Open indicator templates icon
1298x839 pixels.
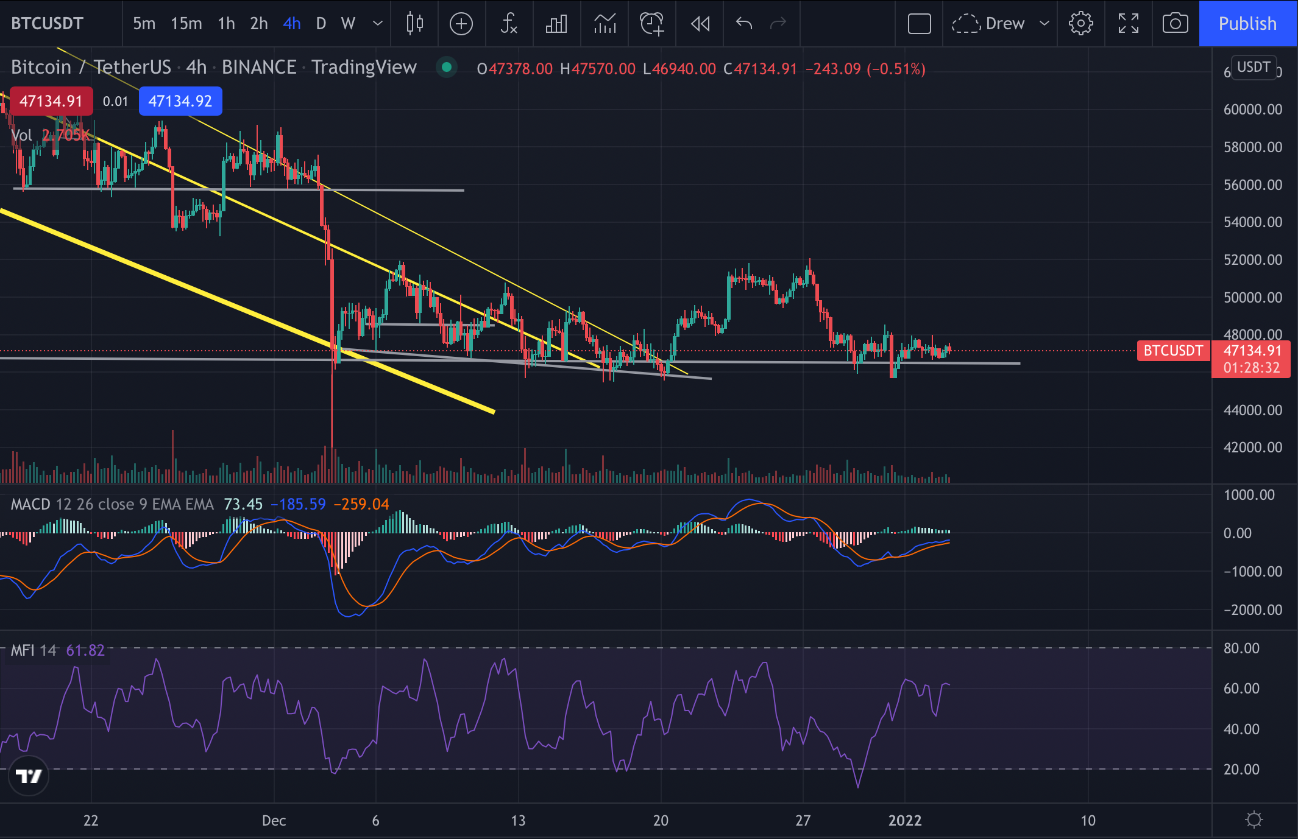(x=605, y=24)
